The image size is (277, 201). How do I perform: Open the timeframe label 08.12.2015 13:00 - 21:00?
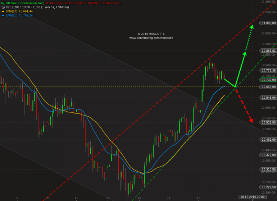23,7
